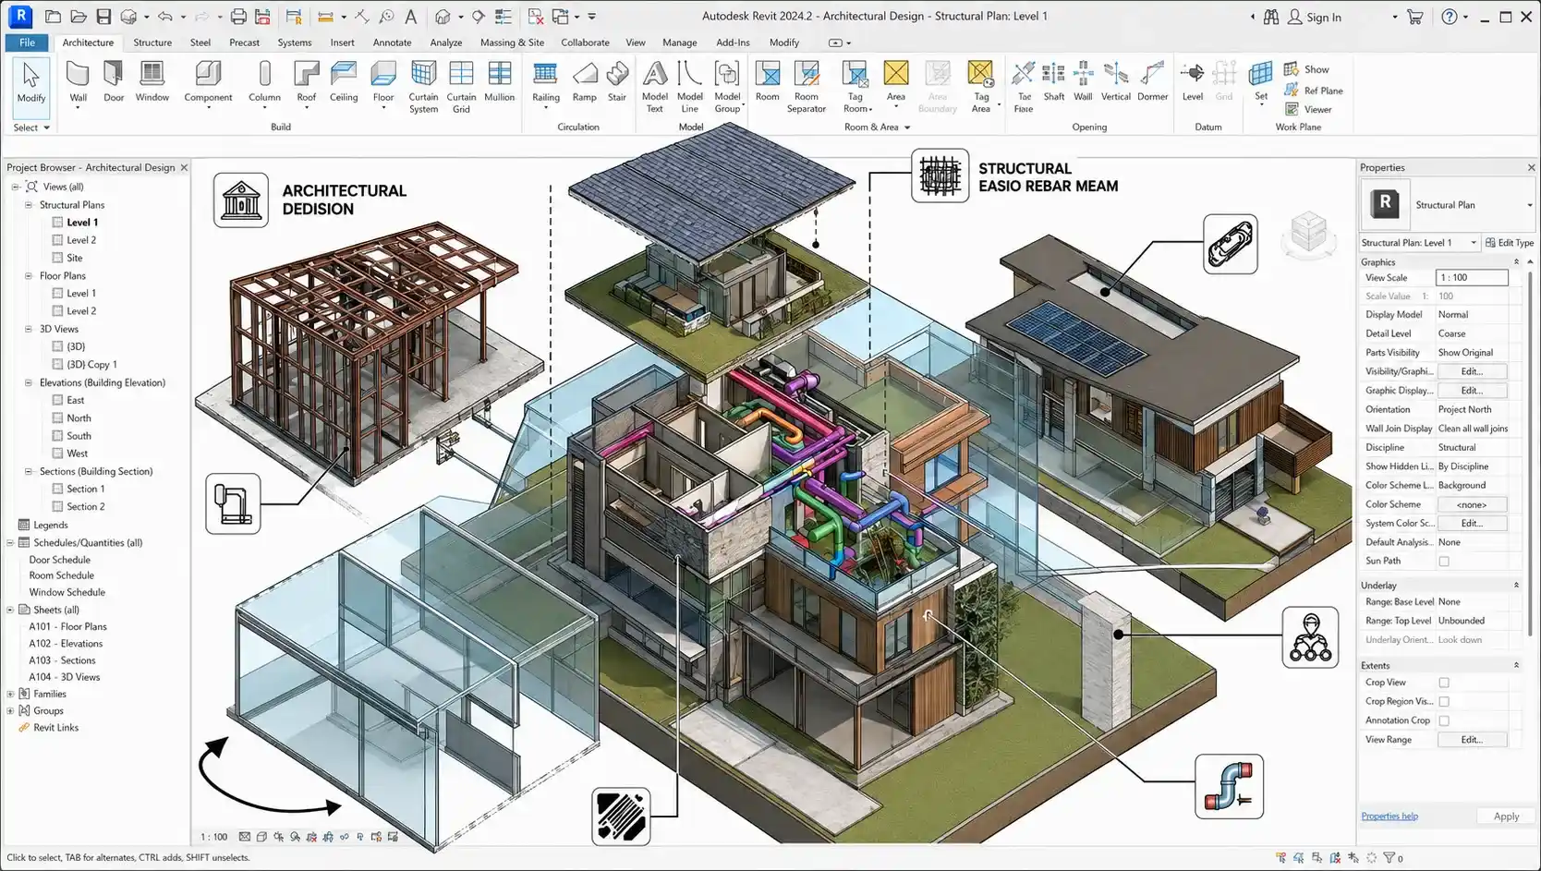Switch to the Annotate tab

coord(392,42)
